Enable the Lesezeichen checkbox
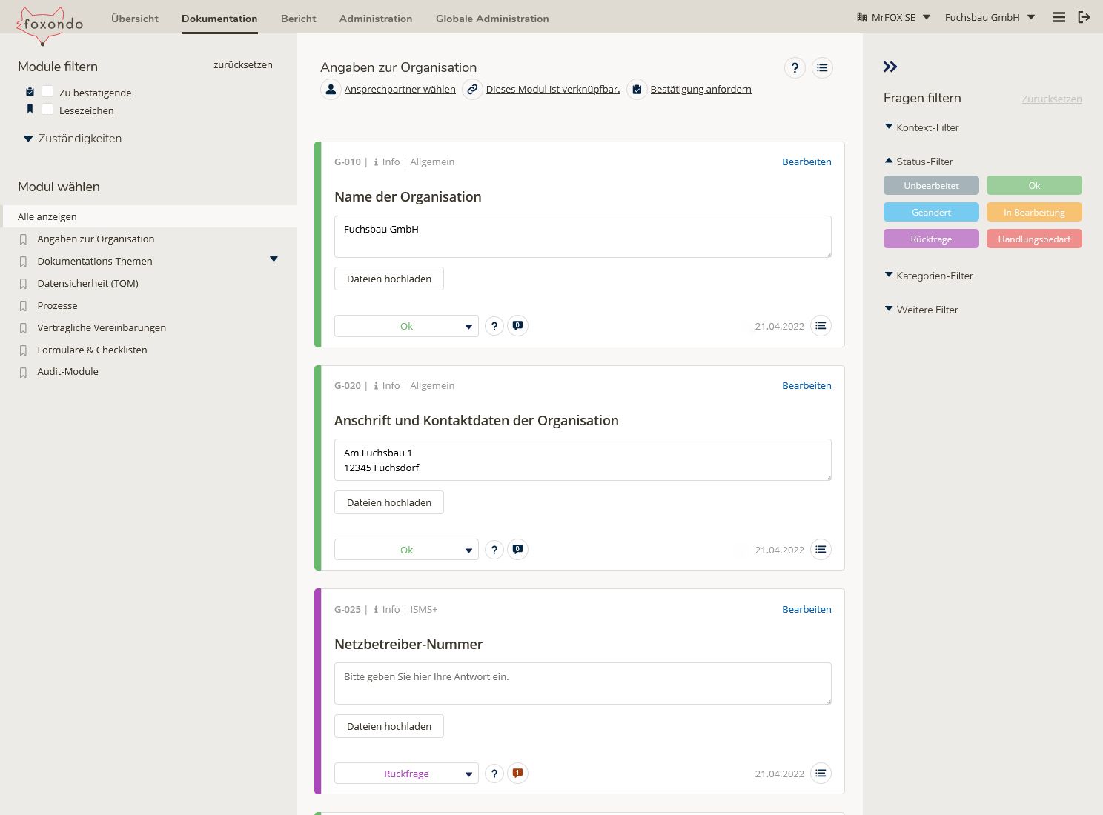This screenshot has height=815, width=1103. [x=47, y=109]
